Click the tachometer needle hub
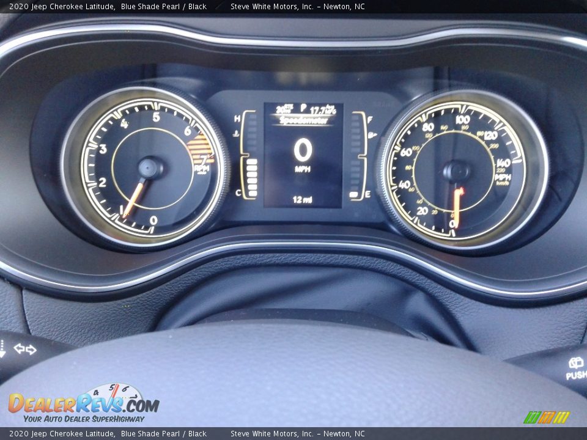 [x=149, y=168]
